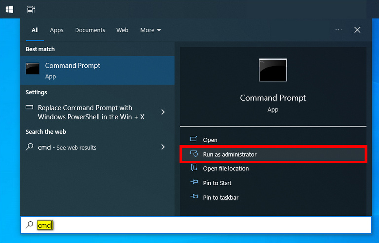The image size is (379, 243).
Task: Expand the Replace Command Prompt setting chevron
Action: (163, 112)
